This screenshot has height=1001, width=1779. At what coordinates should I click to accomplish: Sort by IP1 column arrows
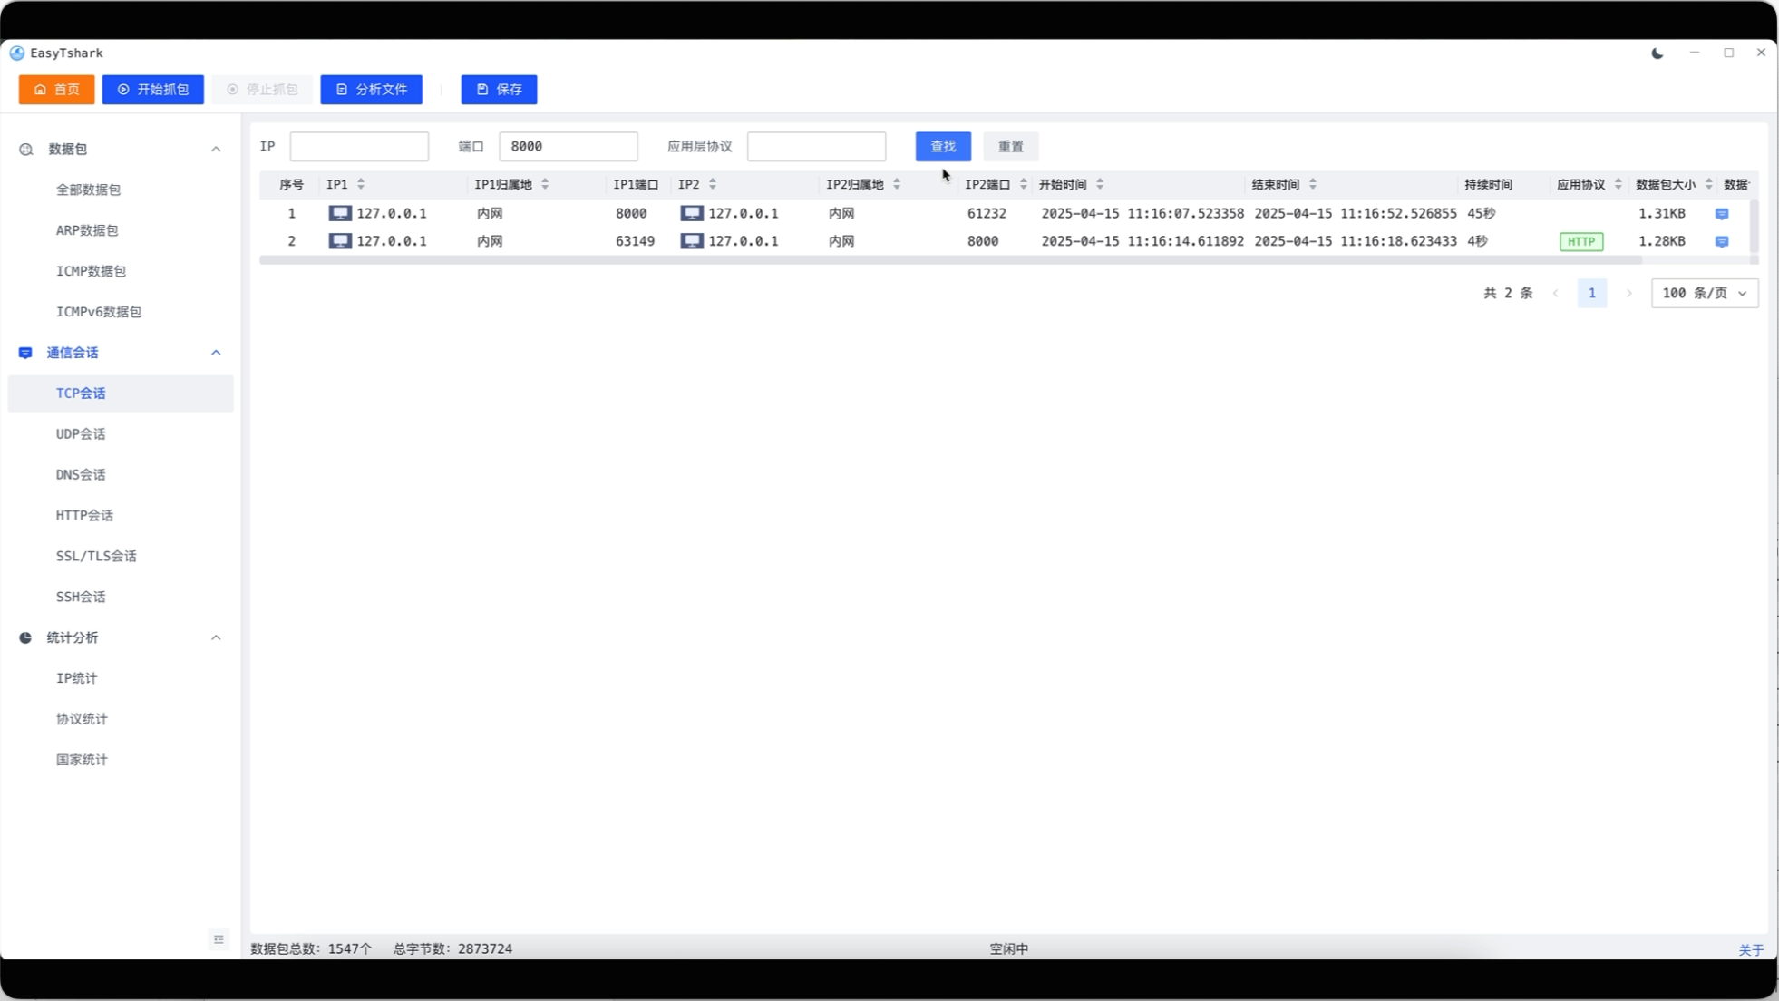coord(361,184)
